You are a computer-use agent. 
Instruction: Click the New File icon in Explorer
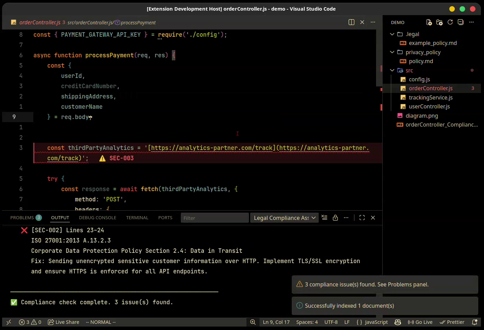pyautogui.click(x=429, y=22)
